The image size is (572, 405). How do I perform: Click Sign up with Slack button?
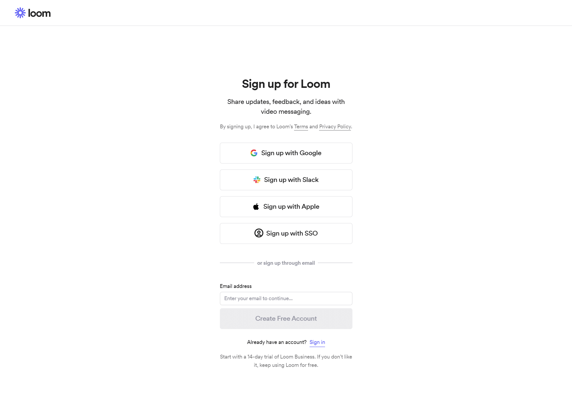(286, 180)
